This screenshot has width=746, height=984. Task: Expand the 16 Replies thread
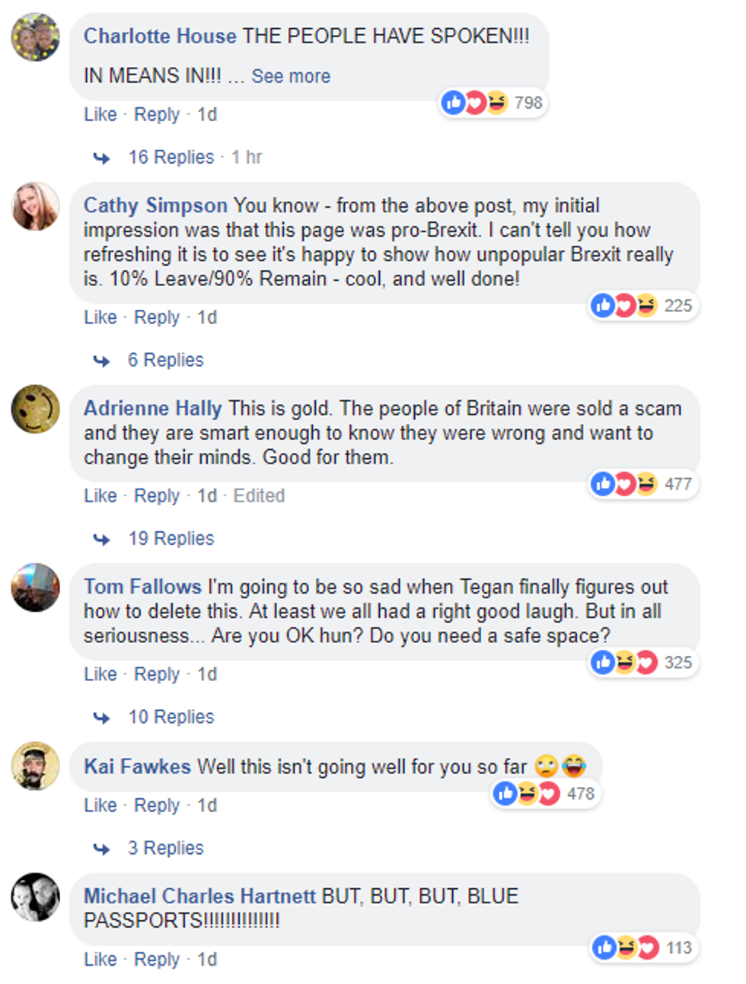click(171, 158)
